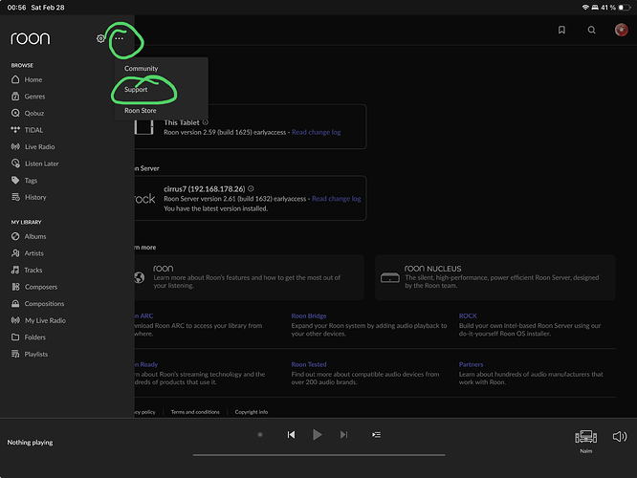Click the three-dot more menu button

point(120,38)
